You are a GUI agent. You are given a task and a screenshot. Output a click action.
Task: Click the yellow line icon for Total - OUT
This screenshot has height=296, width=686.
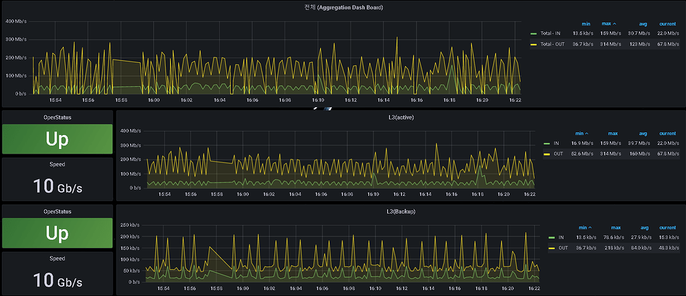coord(533,44)
